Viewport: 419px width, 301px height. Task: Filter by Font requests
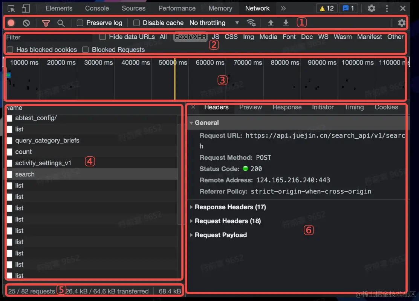click(289, 37)
